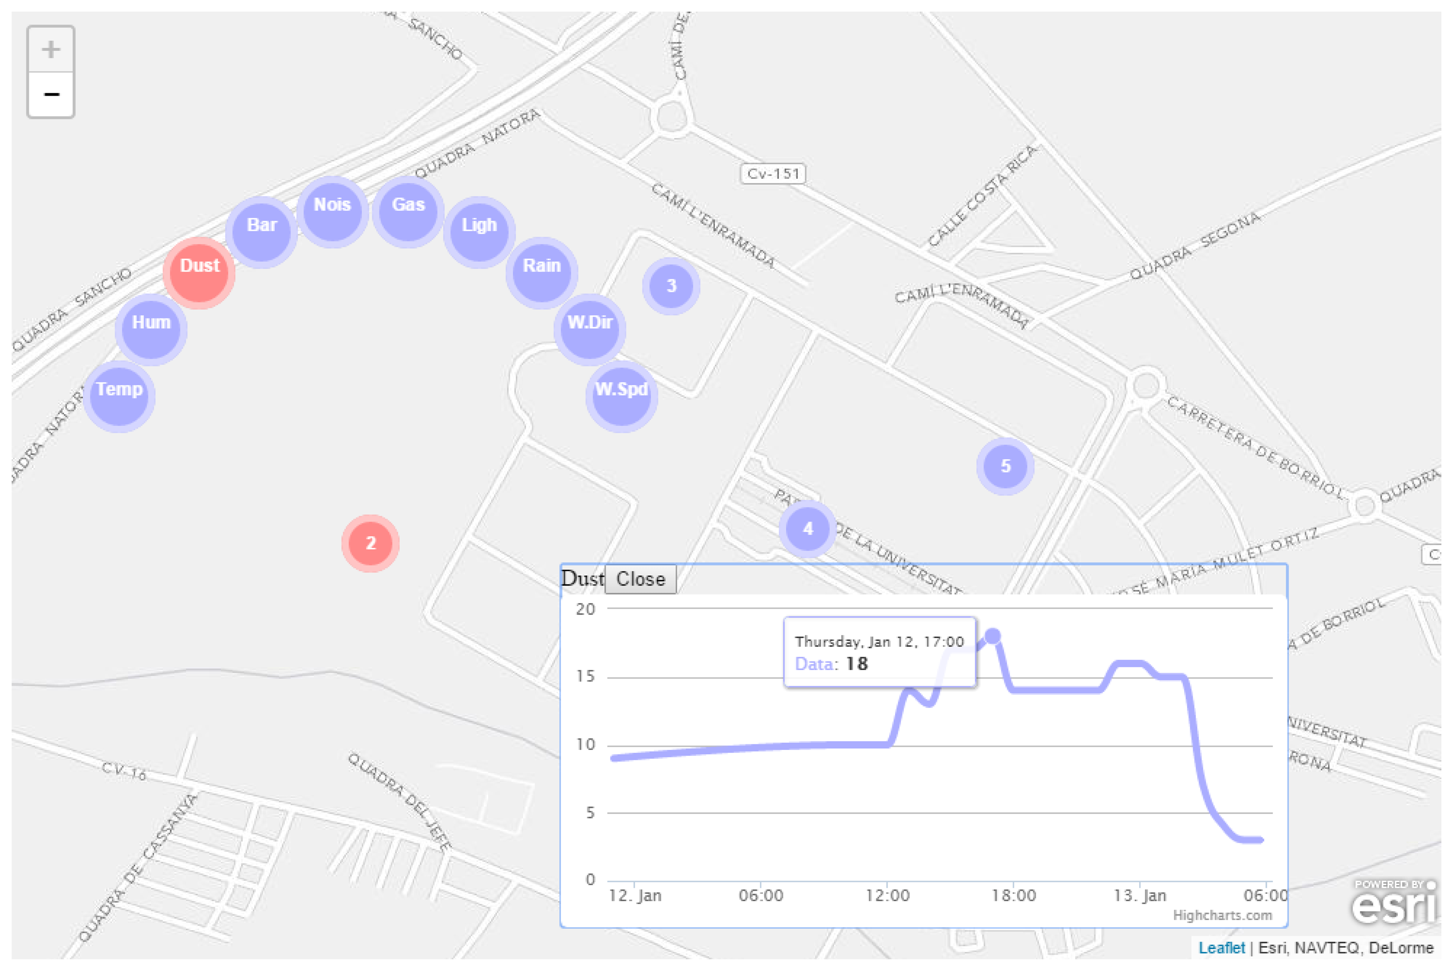Click the Highcharts.com credit link
Screen dimensions: 1453x971
click(1222, 915)
